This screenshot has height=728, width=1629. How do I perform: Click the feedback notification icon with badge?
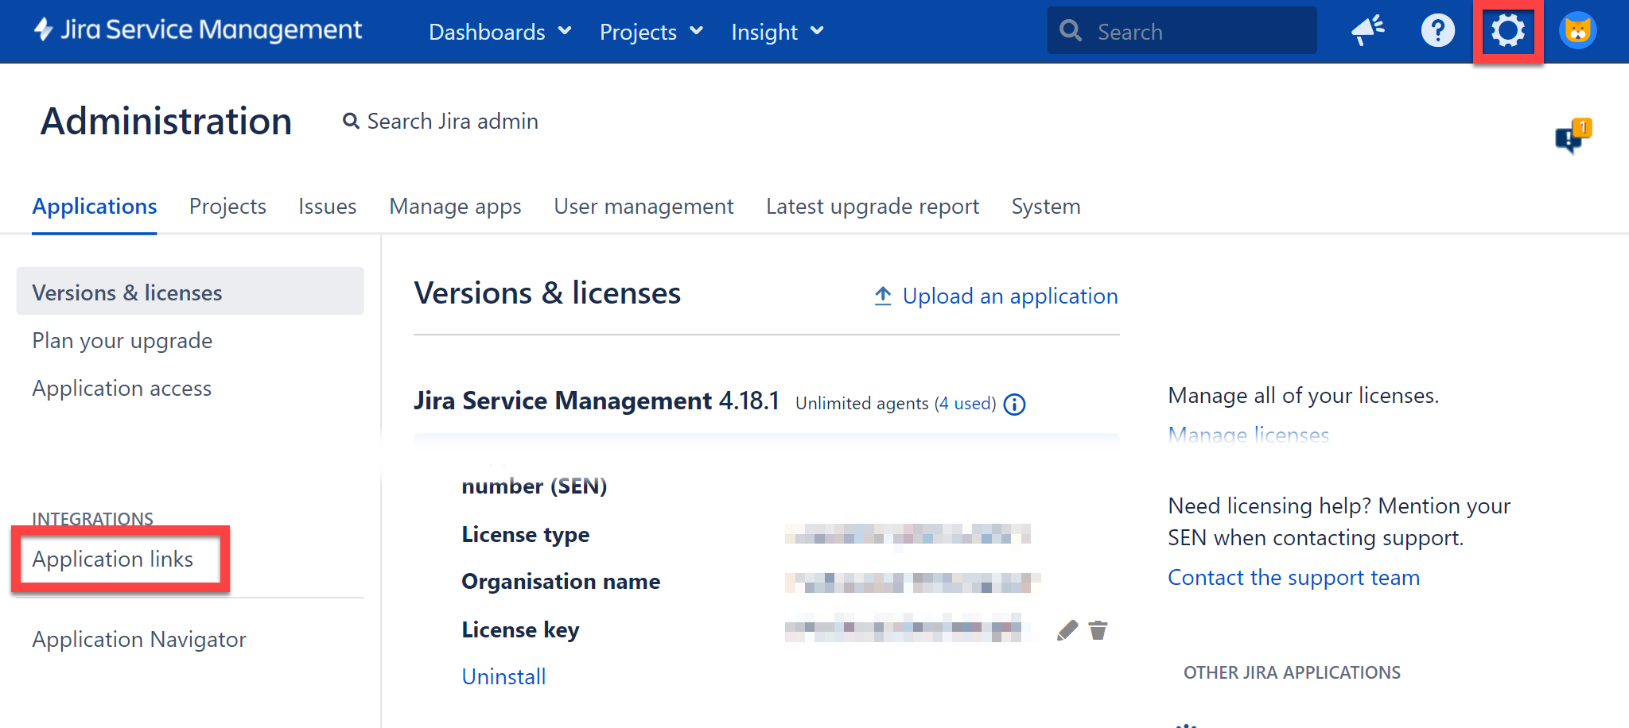coord(1573,137)
